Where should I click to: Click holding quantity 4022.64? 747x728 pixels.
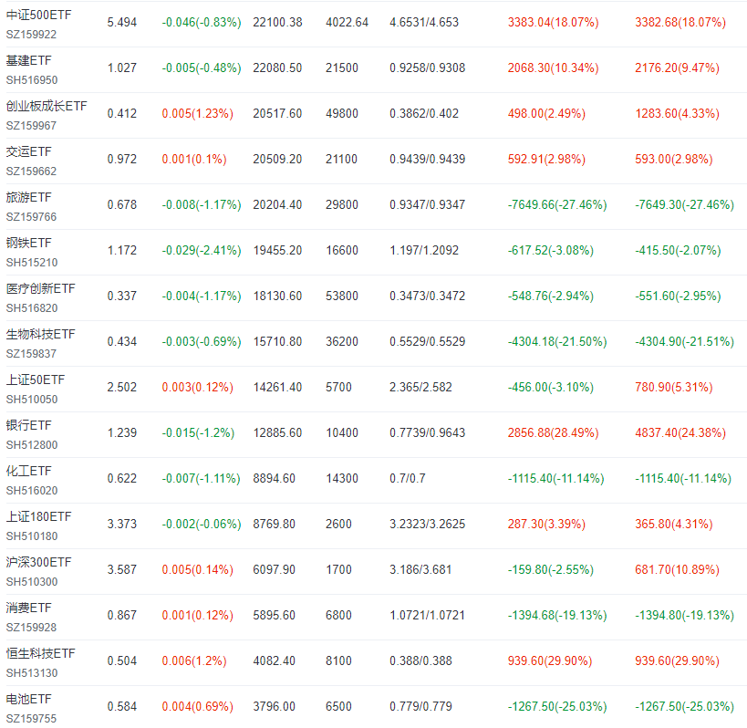347,23
